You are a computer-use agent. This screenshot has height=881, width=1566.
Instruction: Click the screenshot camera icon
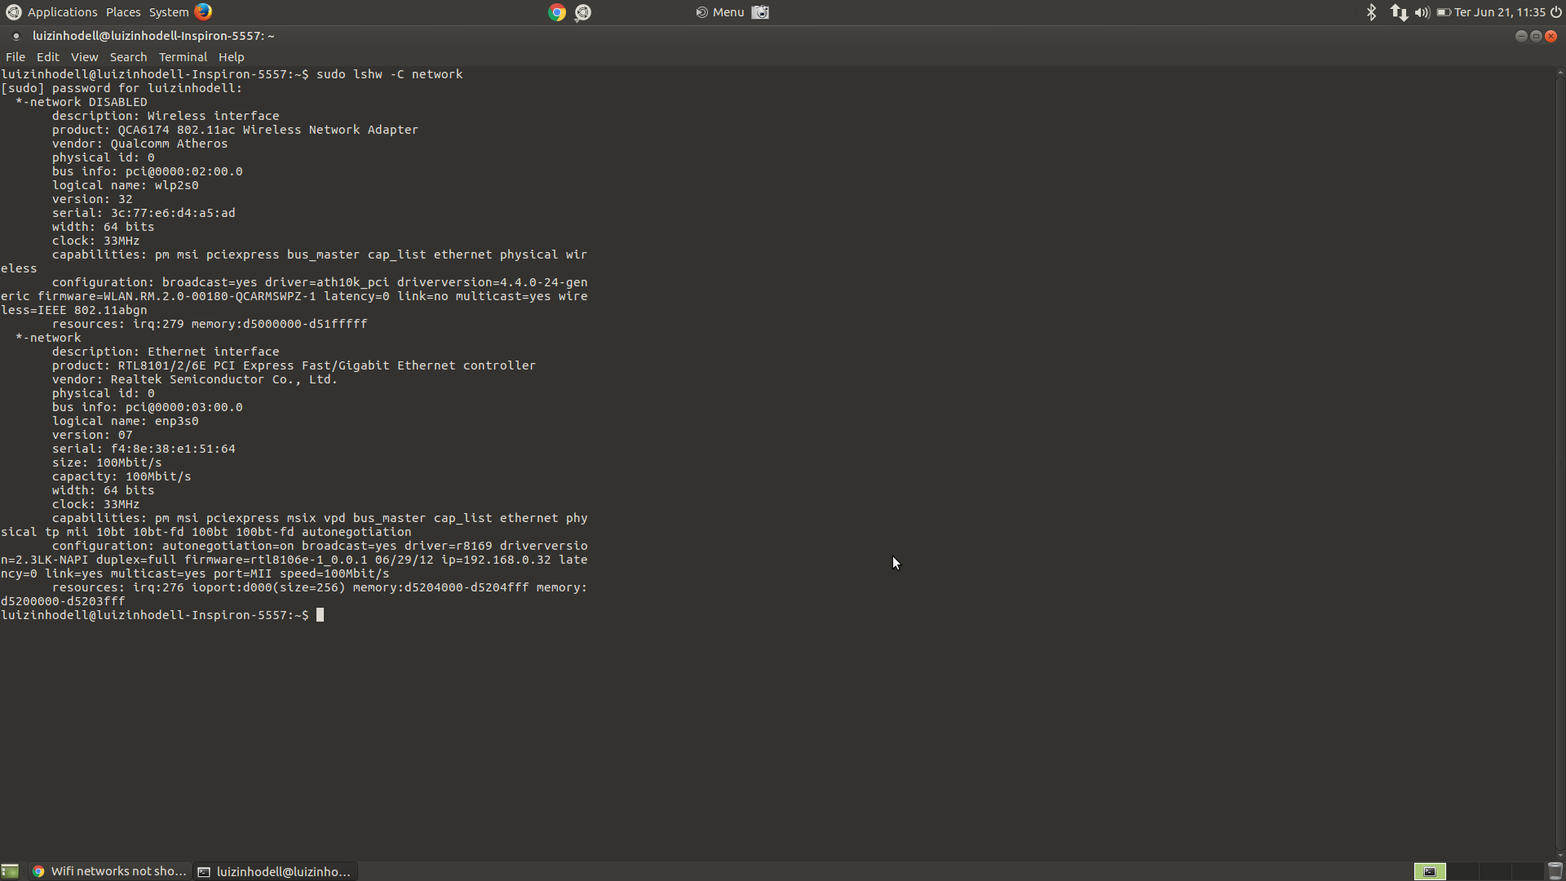[x=760, y=12]
